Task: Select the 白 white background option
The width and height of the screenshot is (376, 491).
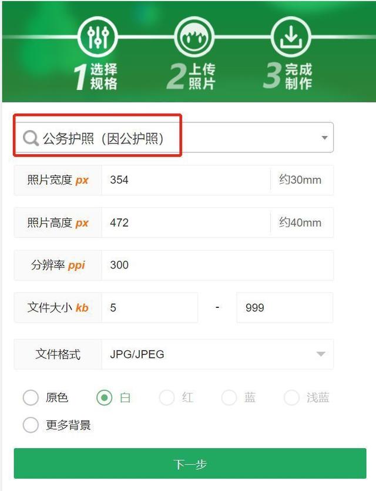Action: 105,397
